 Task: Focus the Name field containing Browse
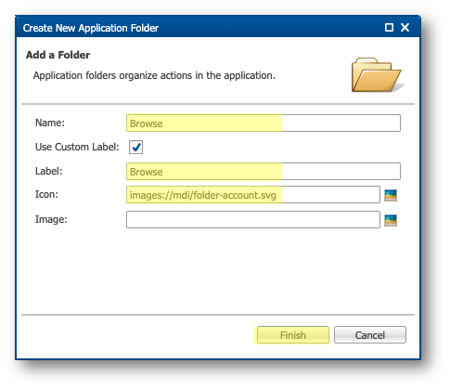click(x=264, y=123)
